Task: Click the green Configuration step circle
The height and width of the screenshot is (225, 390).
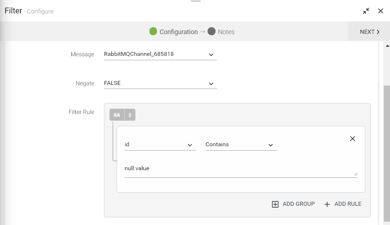Action: coord(153,31)
